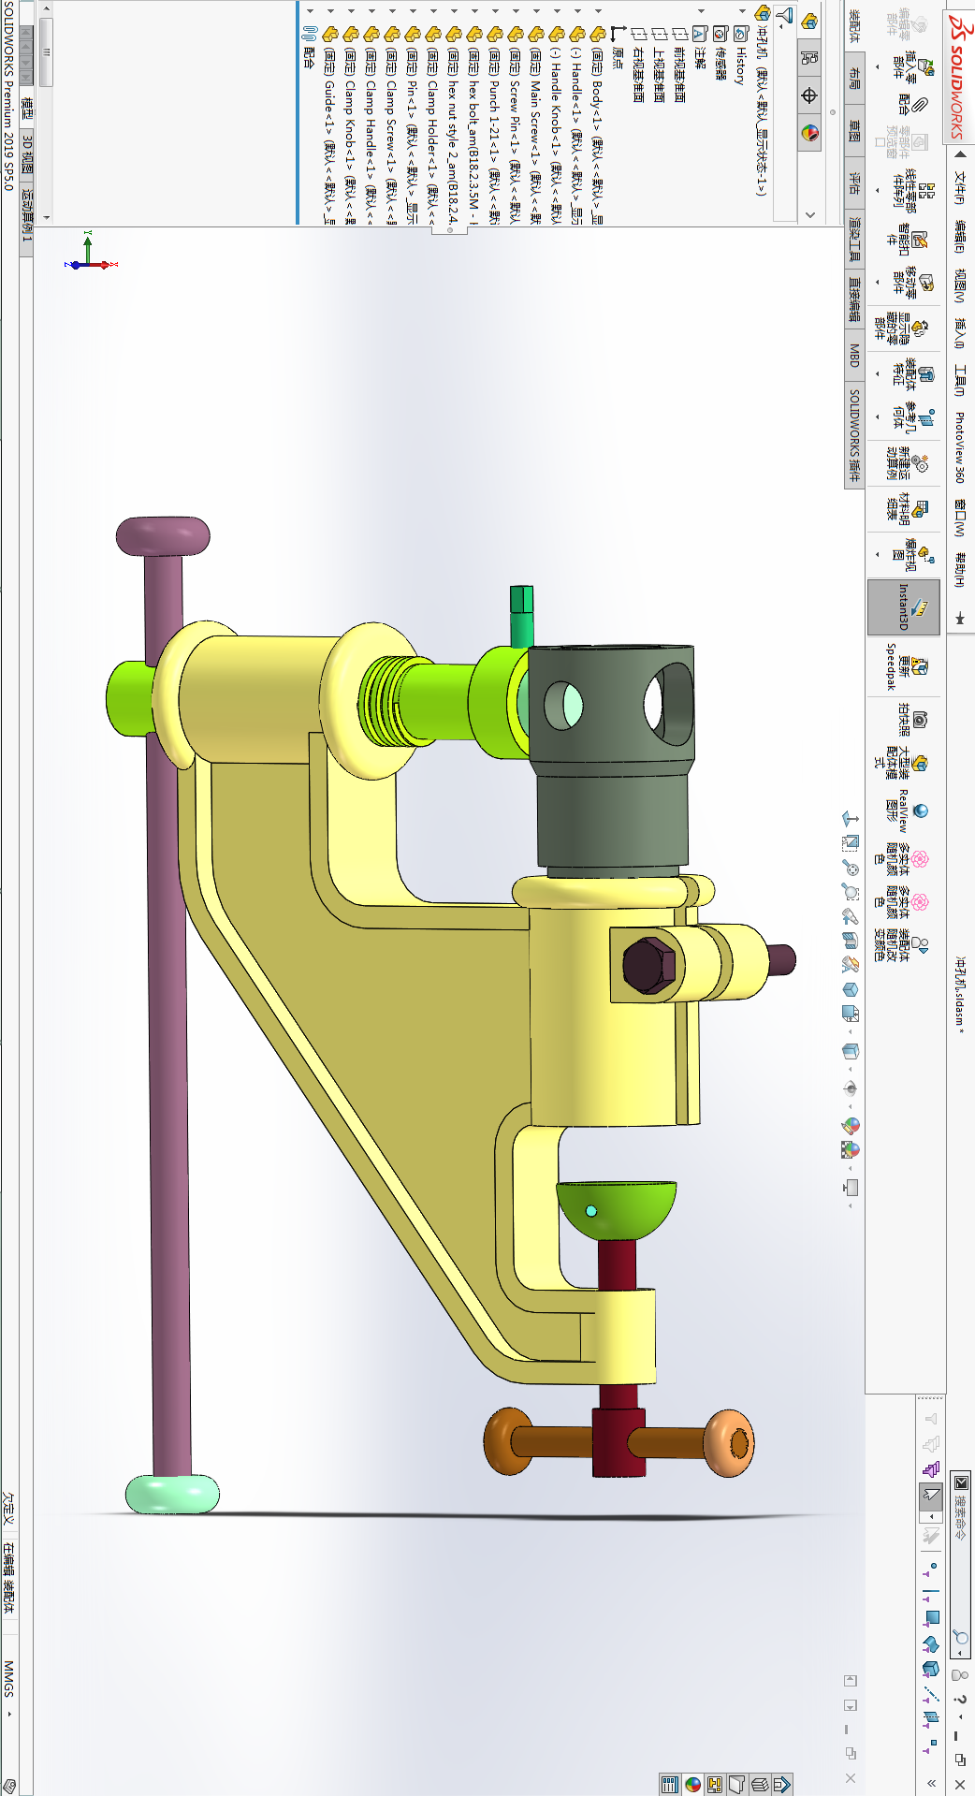This screenshot has width=975, height=1796.
Task: Toggle the Instant3D button
Action: [x=904, y=606]
